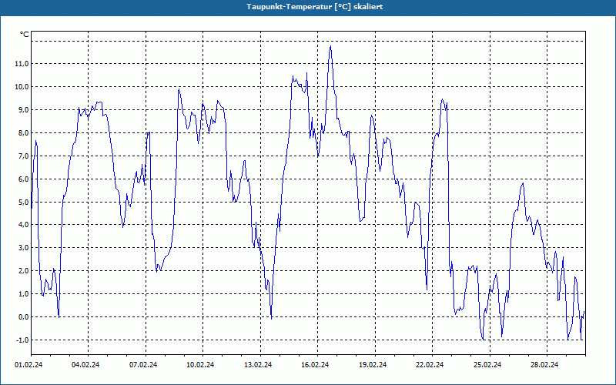Click the 11,0 y-axis label

point(22,64)
